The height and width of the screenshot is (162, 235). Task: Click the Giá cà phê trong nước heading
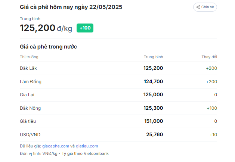coord(48,47)
